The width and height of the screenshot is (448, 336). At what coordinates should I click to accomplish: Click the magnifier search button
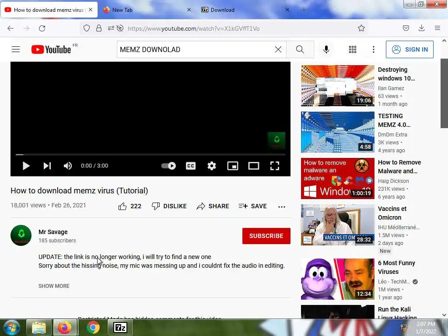coord(300,49)
